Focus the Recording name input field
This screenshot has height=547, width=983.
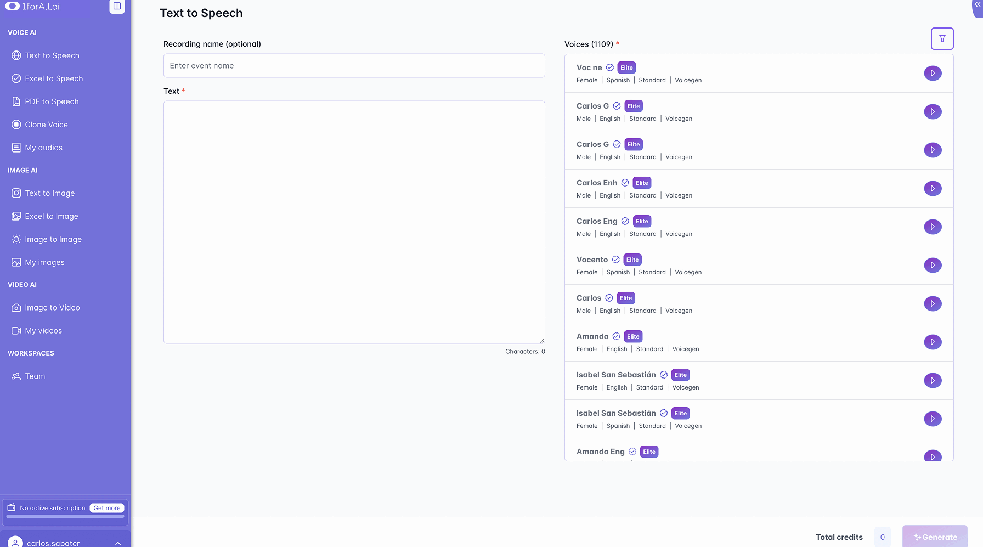354,66
